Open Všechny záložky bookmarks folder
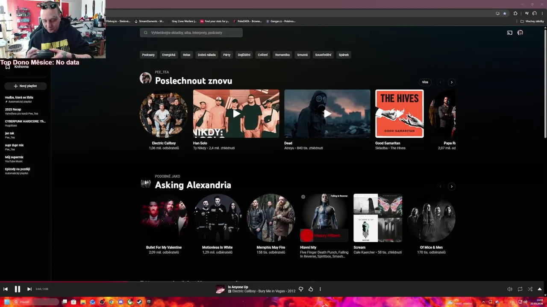This screenshot has width=547, height=307. (532, 21)
